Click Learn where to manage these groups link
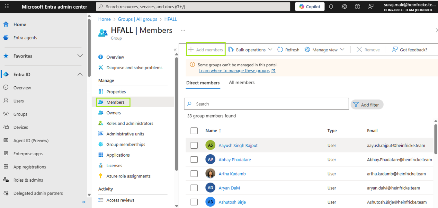 pos(234,71)
